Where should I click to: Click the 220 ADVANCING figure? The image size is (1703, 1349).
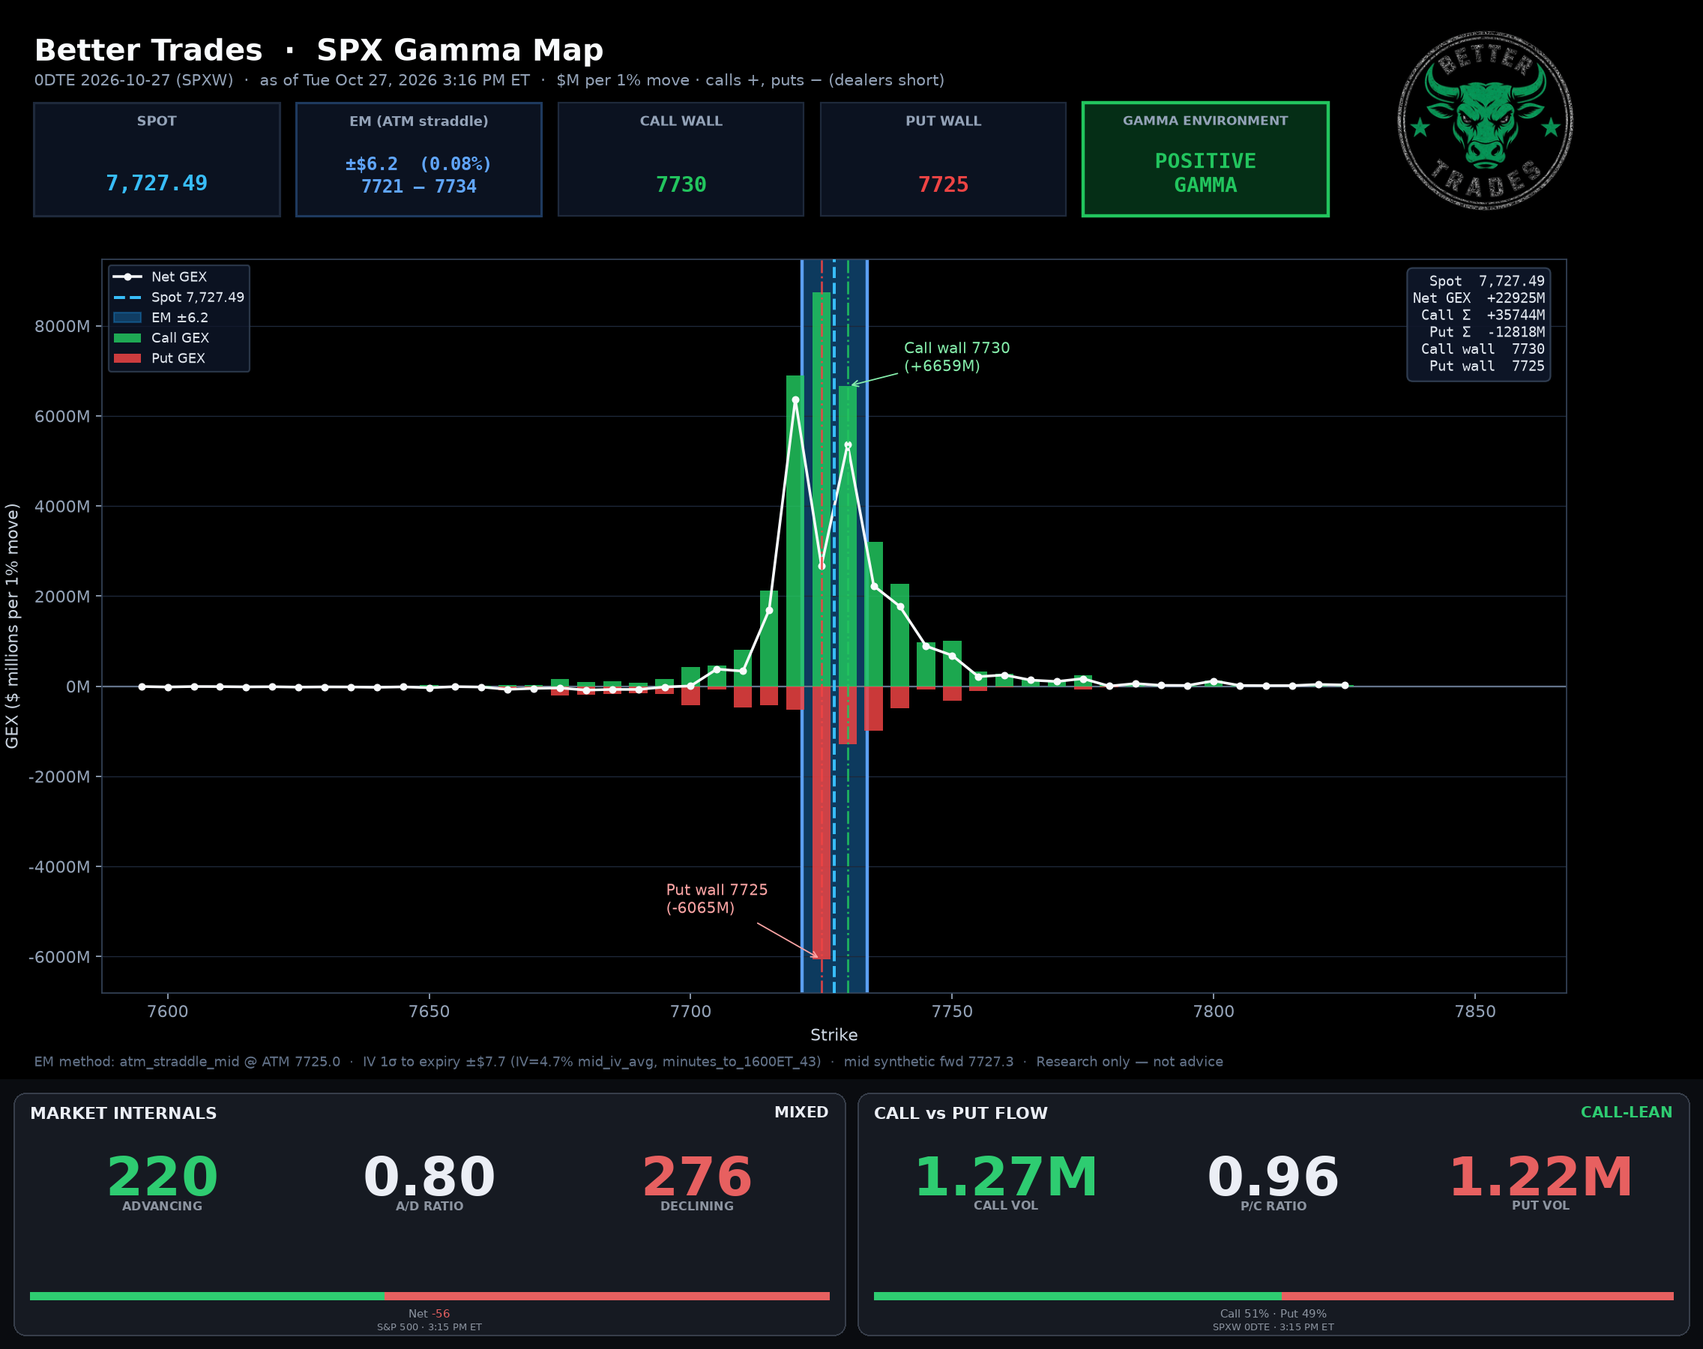pyautogui.click(x=162, y=1177)
